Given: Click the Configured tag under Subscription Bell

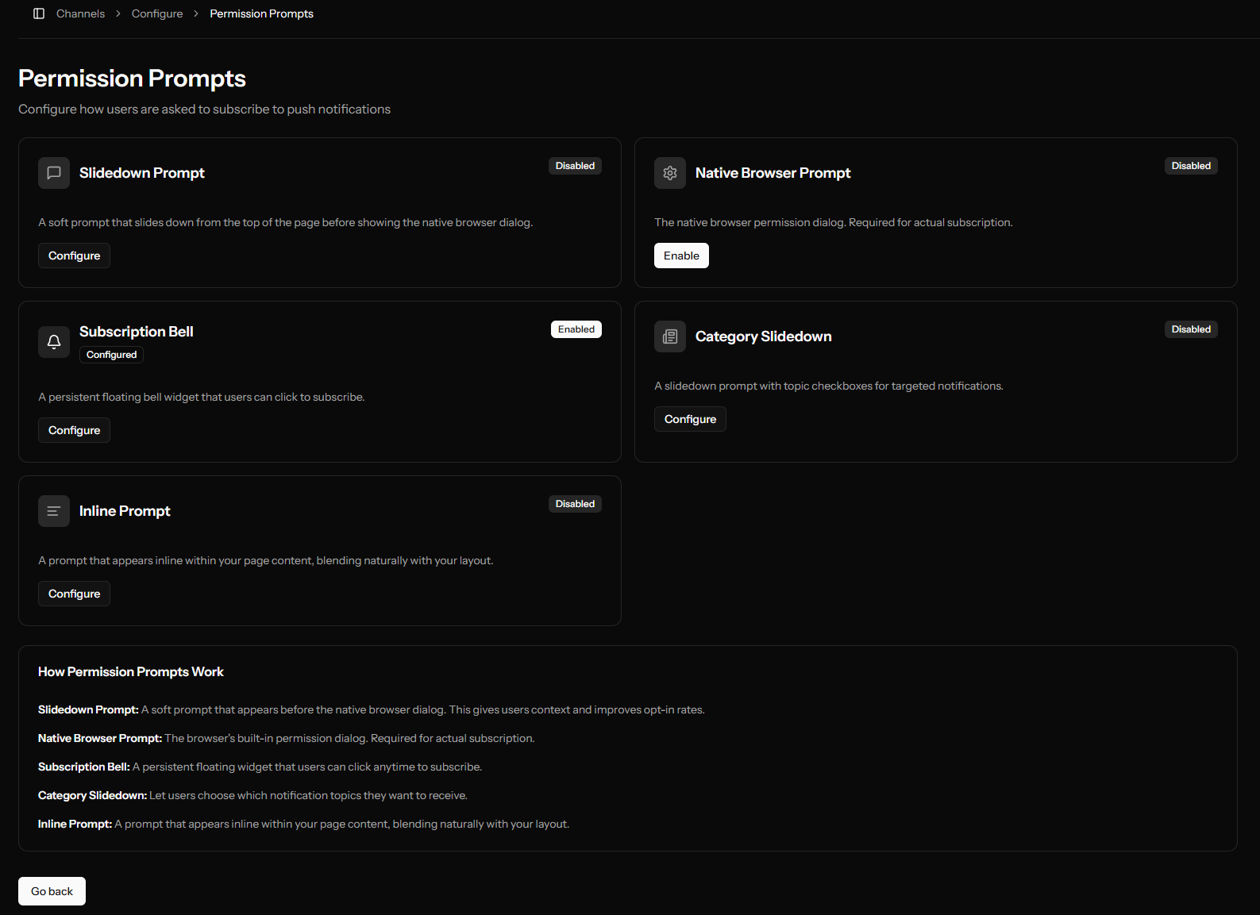Looking at the screenshot, I should tap(111, 355).
